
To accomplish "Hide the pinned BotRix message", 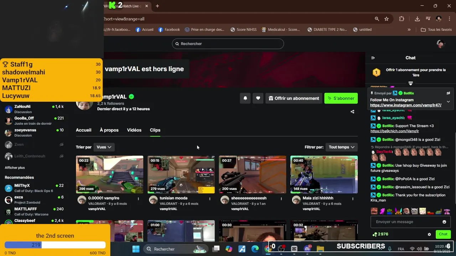I will click(448, 93).
